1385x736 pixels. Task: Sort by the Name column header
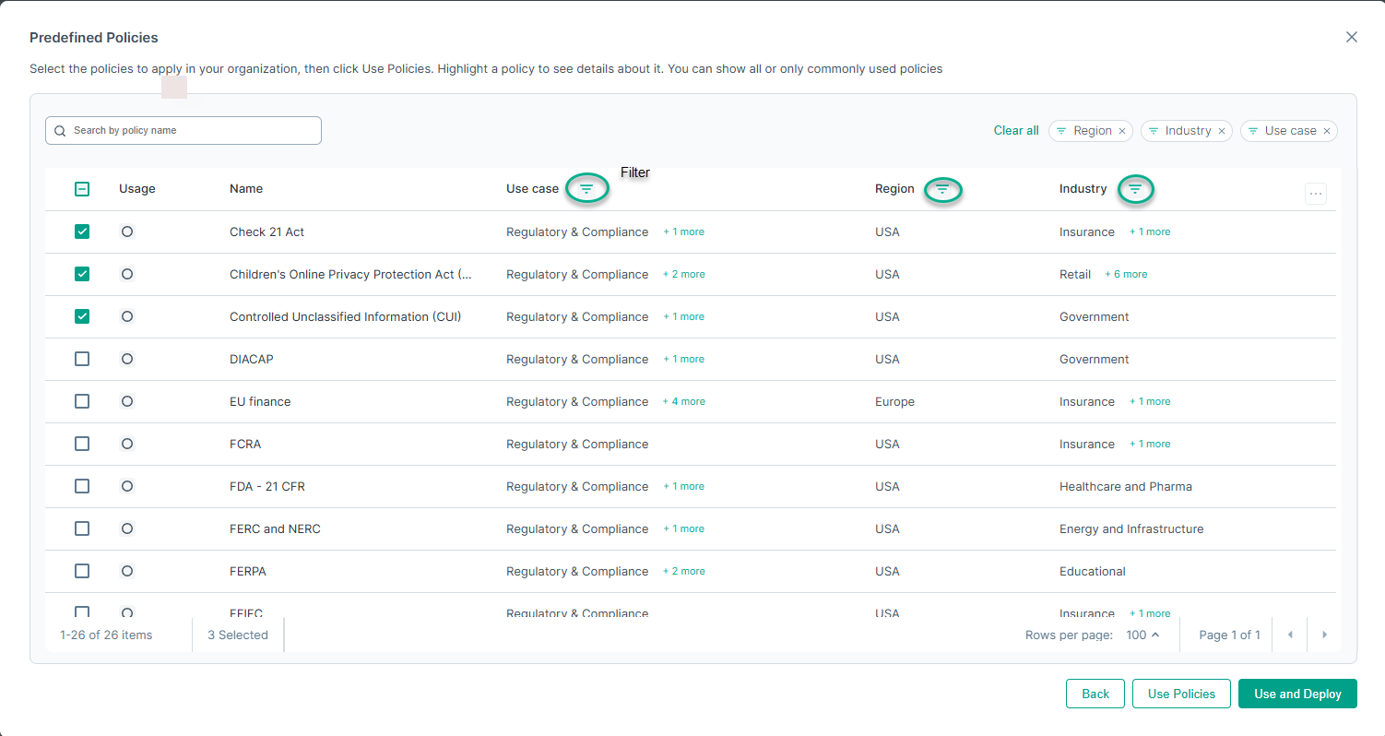coord(246,189)
